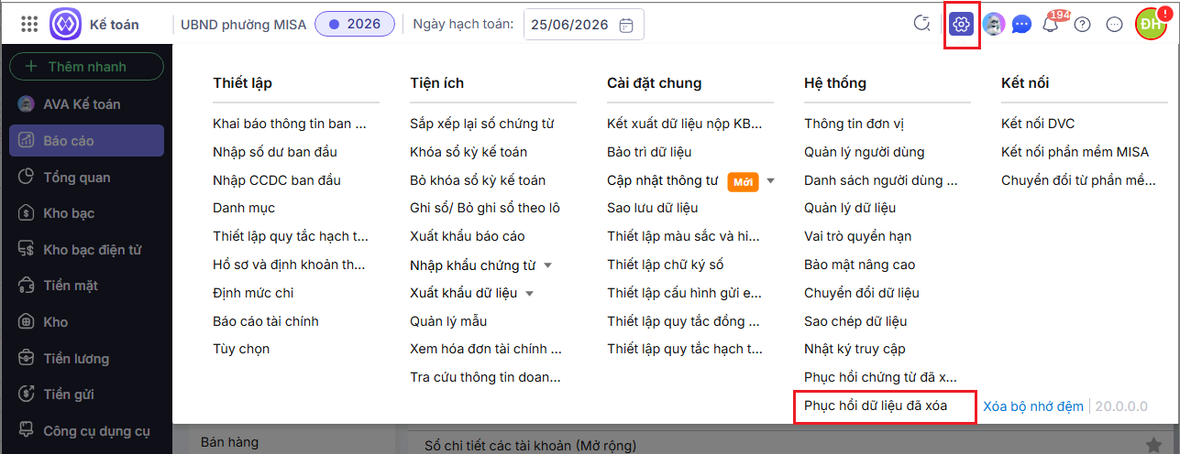Viewport: 1180px width, 454px height.
Task: Click the Tiền lương sidebar icon
Action: point(27,359)
